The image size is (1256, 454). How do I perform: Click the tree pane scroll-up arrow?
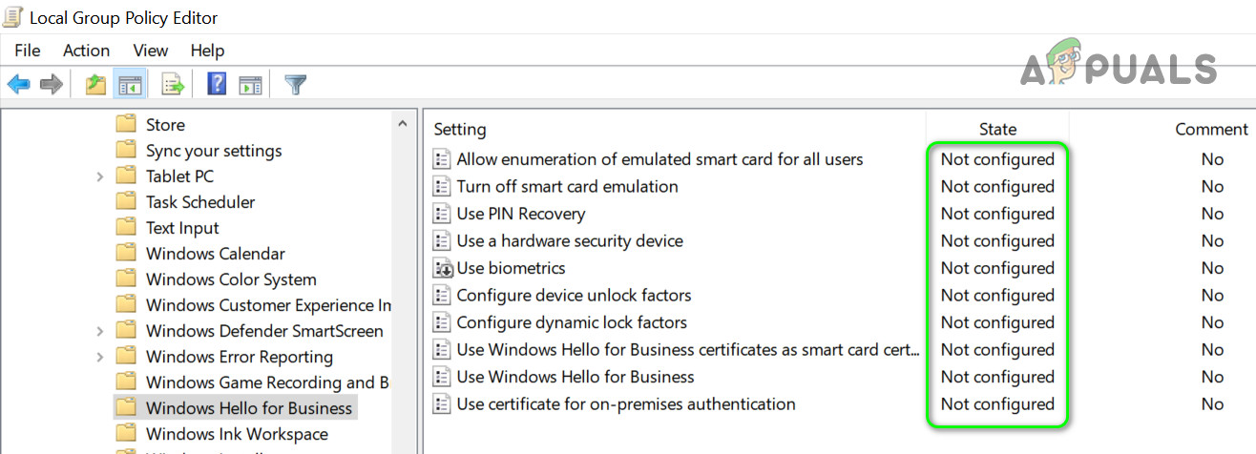[404, 124]
